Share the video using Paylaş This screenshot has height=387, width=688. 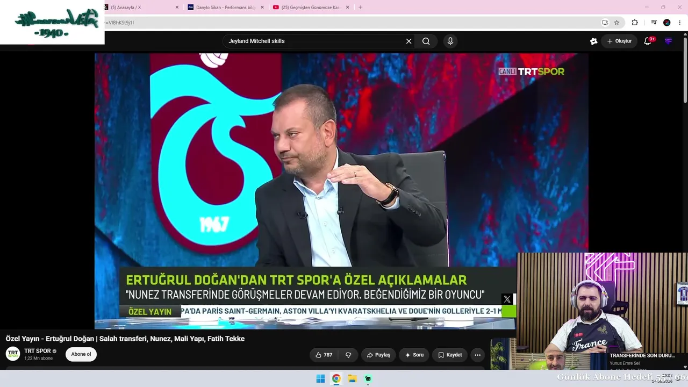point(378,355)
